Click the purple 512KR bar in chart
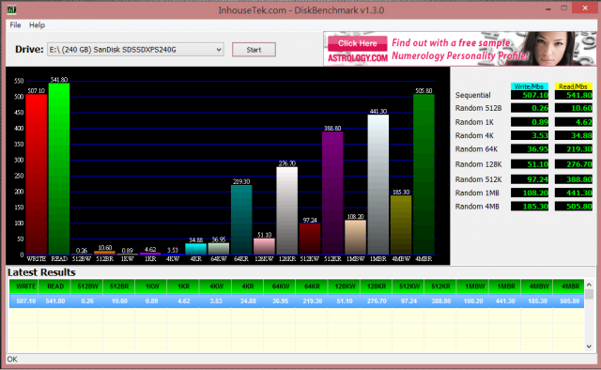601x370 pixels. pyautogui.click(x=332, y=193)
